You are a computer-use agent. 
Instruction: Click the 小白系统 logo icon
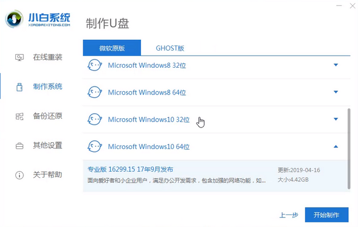tap(14, 19)
